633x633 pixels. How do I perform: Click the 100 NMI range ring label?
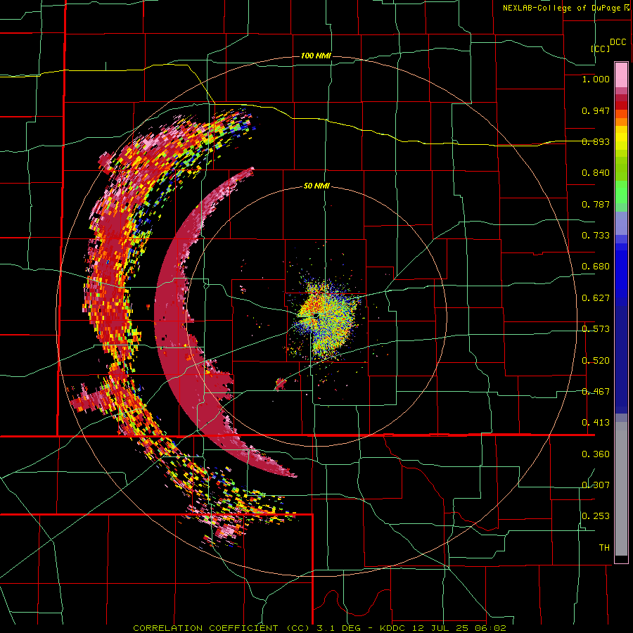pos(316,56)
